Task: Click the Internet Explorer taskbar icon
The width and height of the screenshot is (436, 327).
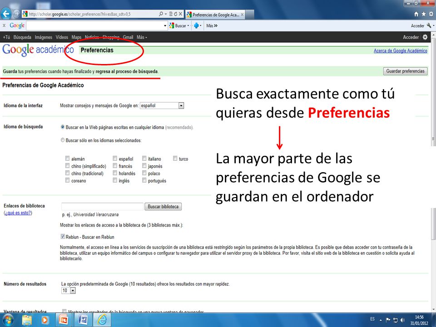Action: pos(102,320)
